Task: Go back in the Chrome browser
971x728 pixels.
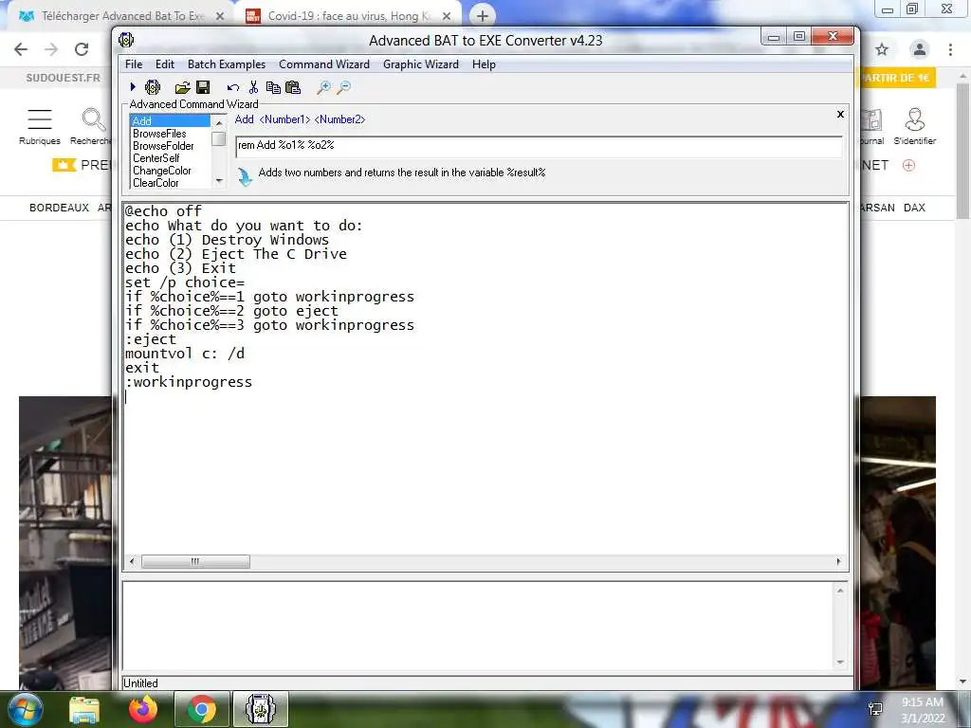Action: coord(21,49)
